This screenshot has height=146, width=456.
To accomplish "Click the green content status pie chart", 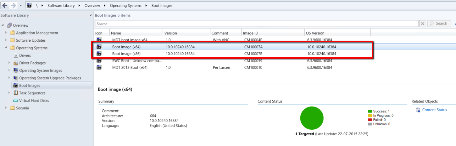I will click(312, 118).
